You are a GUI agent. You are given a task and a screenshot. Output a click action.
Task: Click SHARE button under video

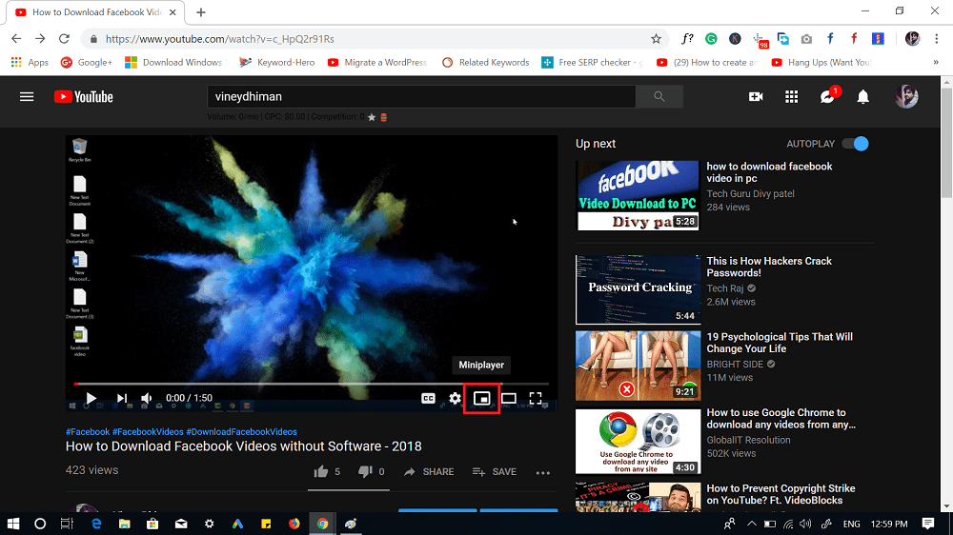429,472
